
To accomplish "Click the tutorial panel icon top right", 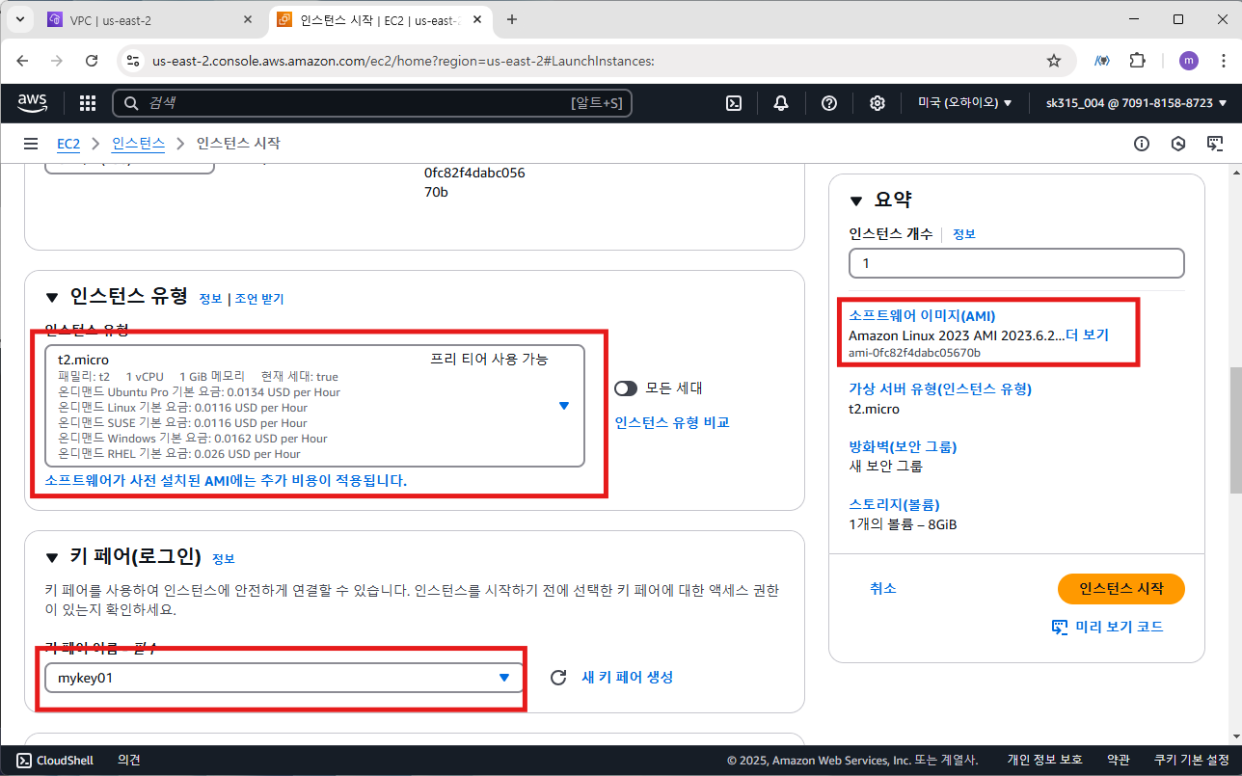I will pos(1215,144).
